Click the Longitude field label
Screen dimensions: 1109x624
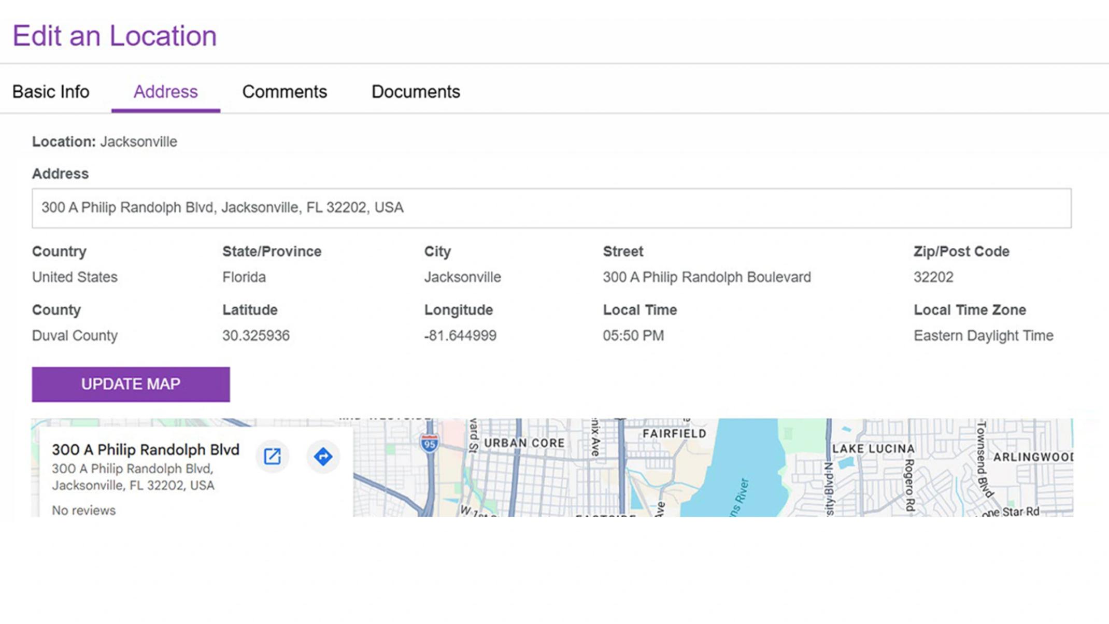click(x=459, y=310)
